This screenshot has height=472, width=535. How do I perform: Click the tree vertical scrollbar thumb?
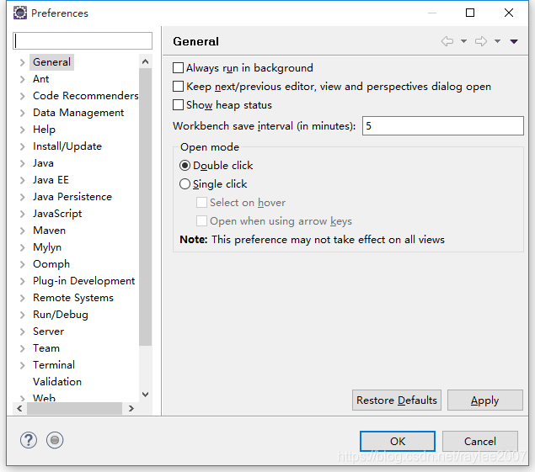pyautogui.click(x=146, y=207)
